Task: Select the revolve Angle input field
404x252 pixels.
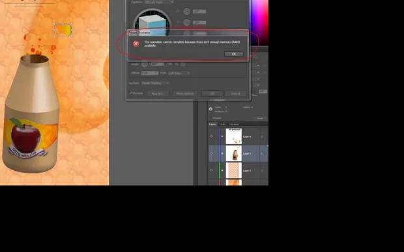Action: pyautogui.click(x=157, y=64)
